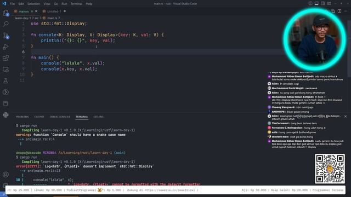The image size is (351, 197).
Task: Open the Source Control view
Action: (x=6, y=36)
